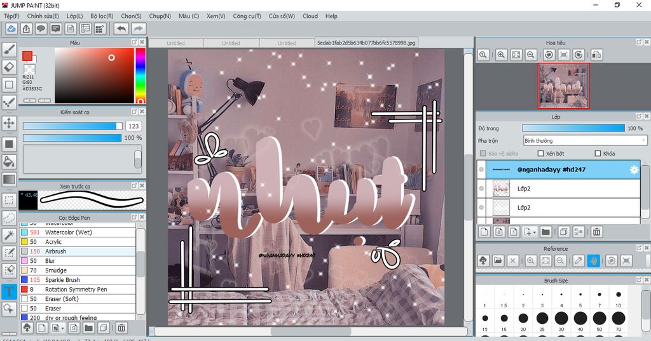Toggle the Bảo vệ alpha checkbox
Image resolution: width=651 pixels, height=341 pixels.
[x=483, y=154]
